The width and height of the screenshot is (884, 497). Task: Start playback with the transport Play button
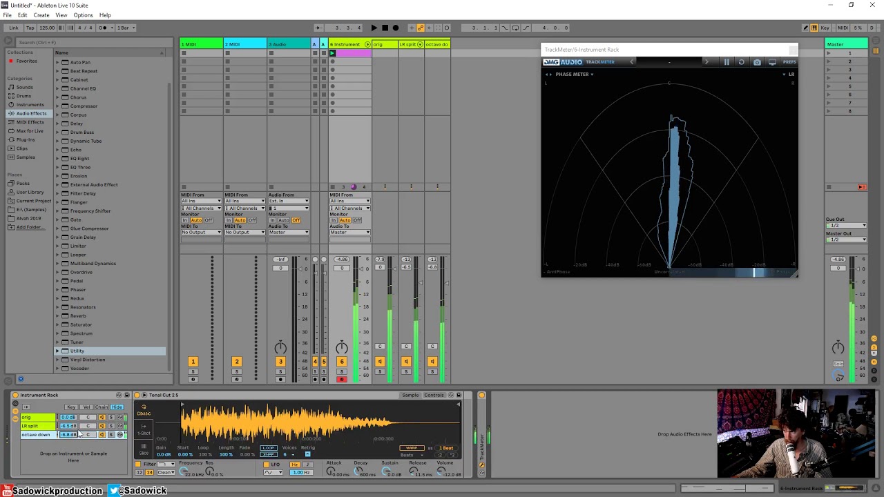pyautogui.click(x=374, y=28)
